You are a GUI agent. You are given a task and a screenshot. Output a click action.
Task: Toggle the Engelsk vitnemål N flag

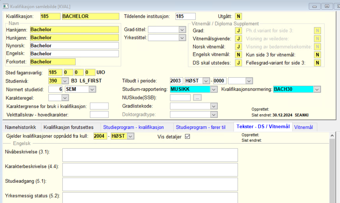tap(238, 55)
